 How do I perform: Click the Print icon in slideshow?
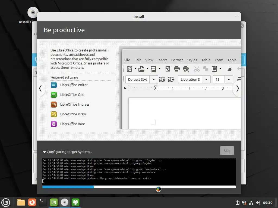click(x=176, y=69)
